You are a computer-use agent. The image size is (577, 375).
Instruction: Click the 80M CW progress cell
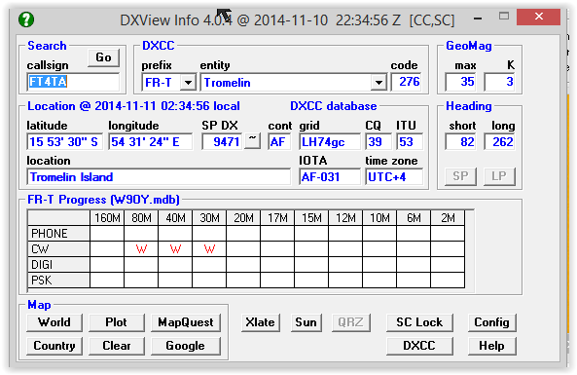pos(141,249)
